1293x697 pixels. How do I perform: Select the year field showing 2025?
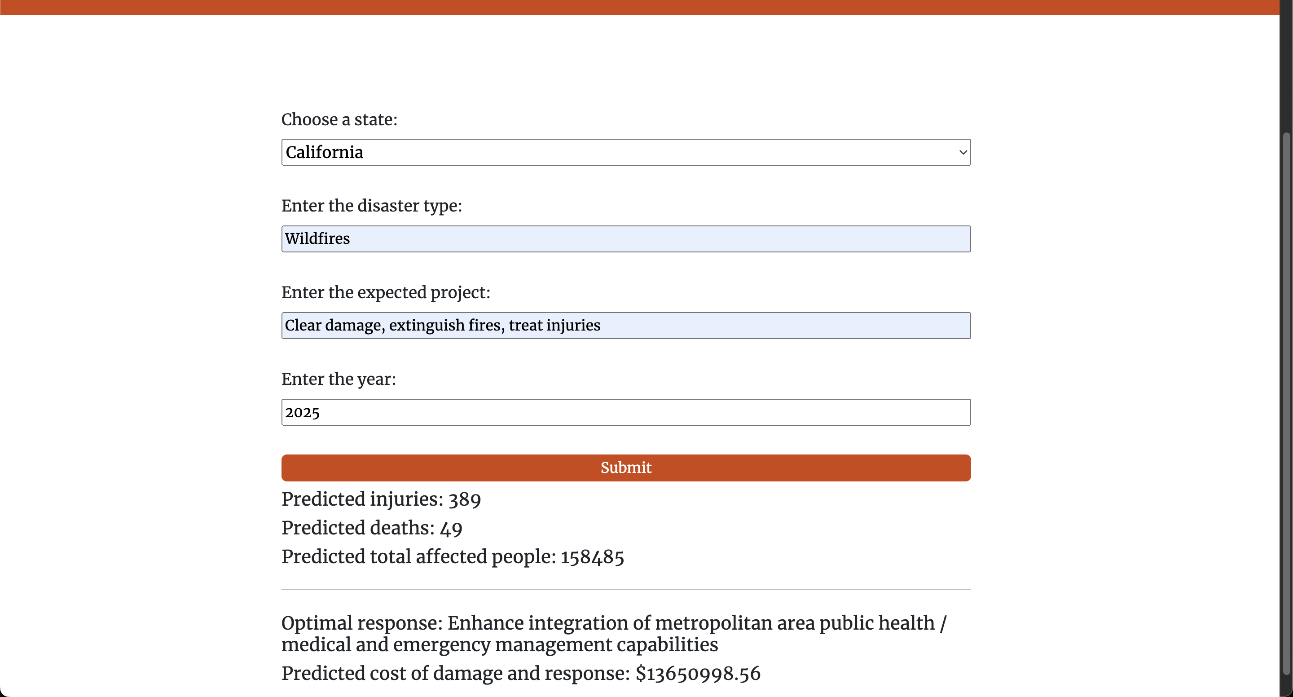click(625, 412)
